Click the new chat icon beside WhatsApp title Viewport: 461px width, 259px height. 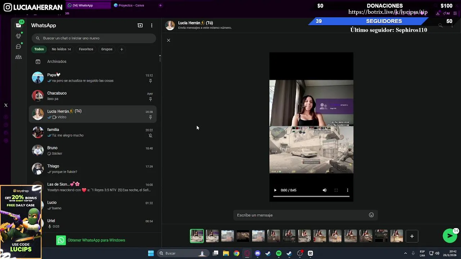(x=140, y=26)
